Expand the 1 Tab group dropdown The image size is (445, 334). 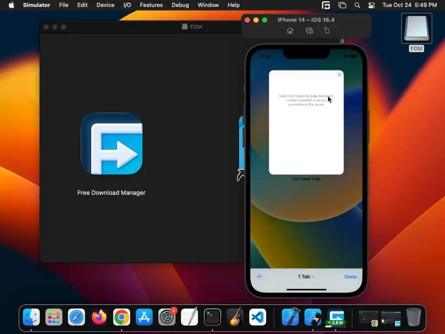(x=306, y=277)
